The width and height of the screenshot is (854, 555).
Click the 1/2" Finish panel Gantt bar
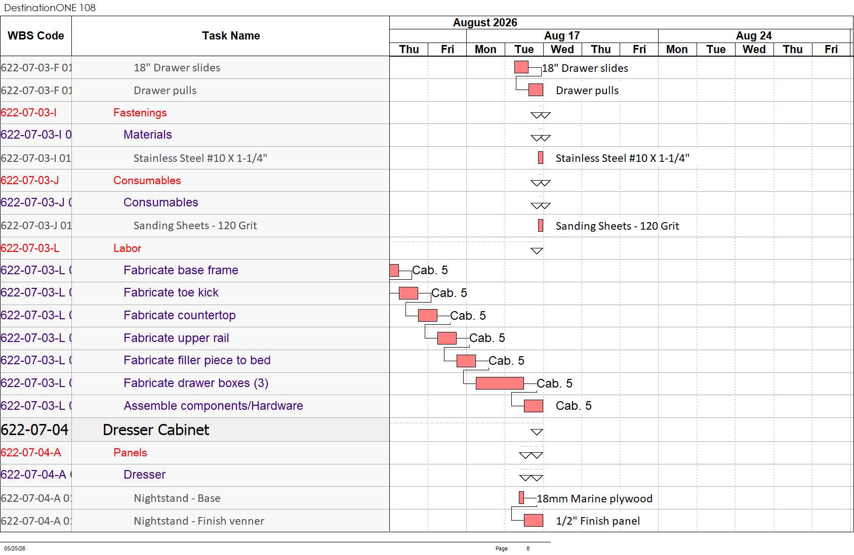pos(534,520)
